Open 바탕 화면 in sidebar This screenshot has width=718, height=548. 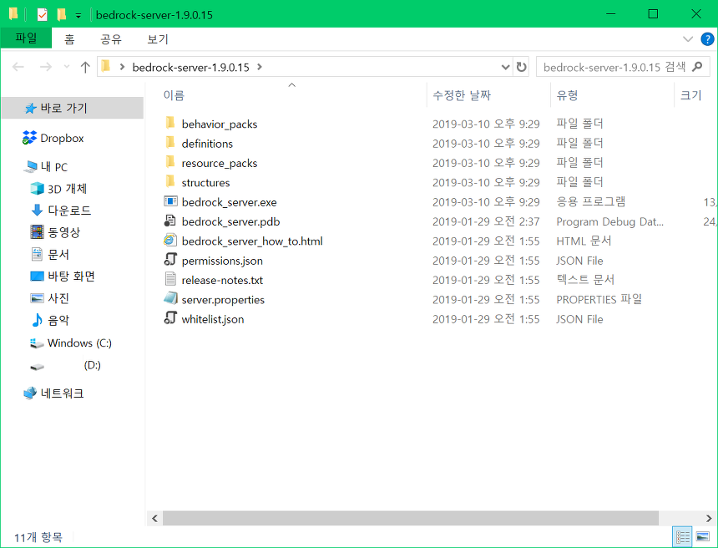pyautogui.click(x=63, y=277)
